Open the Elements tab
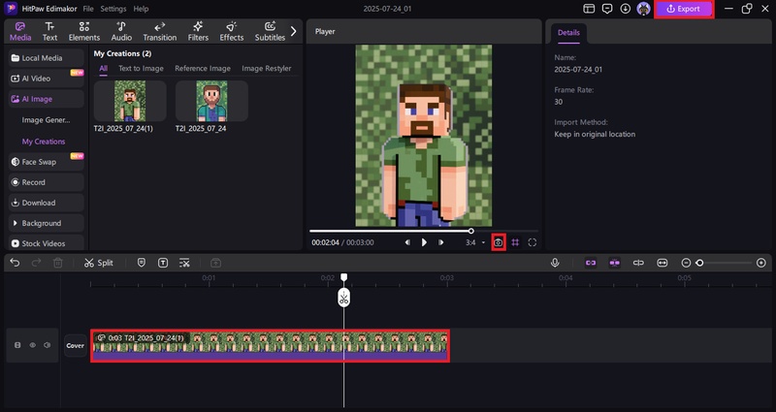This screenshot has height=412, width=776. [84, 31]
